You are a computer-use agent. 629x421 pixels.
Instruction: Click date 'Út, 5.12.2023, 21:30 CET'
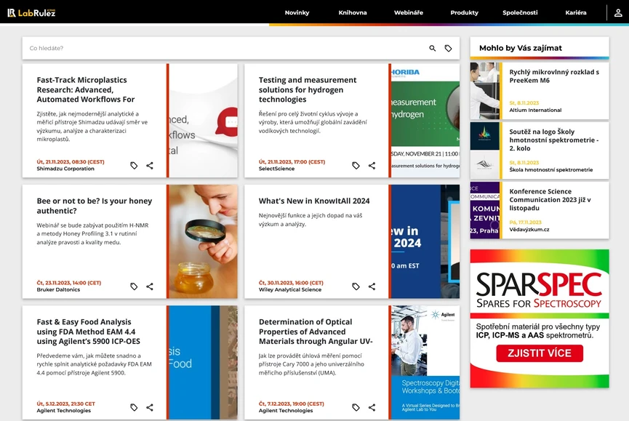65,404
